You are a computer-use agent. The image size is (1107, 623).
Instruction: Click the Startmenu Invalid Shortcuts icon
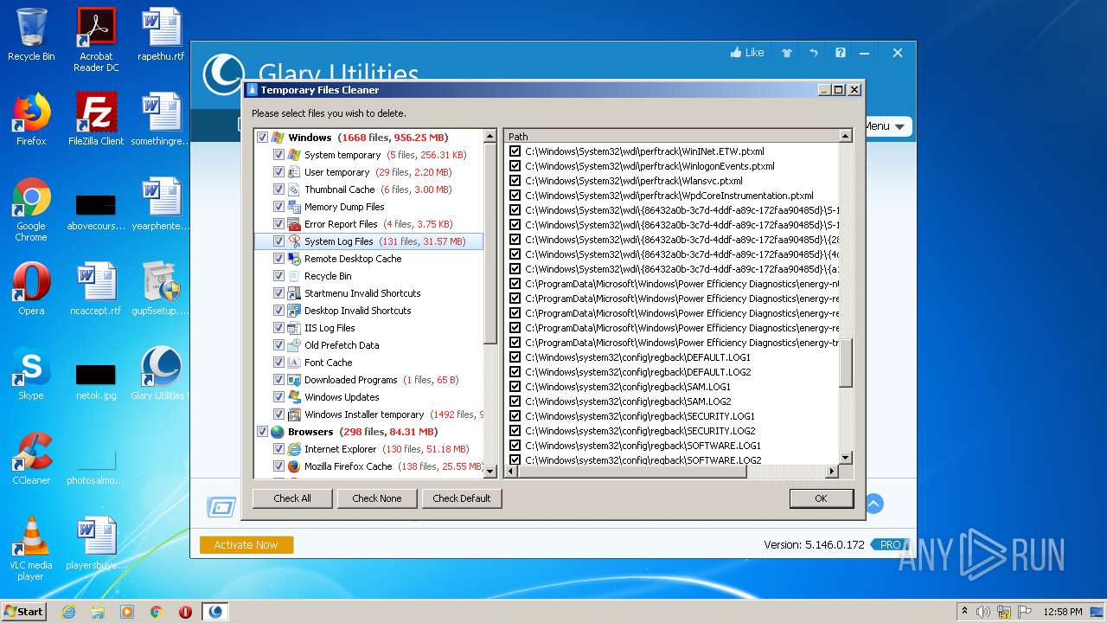(294, 293)
